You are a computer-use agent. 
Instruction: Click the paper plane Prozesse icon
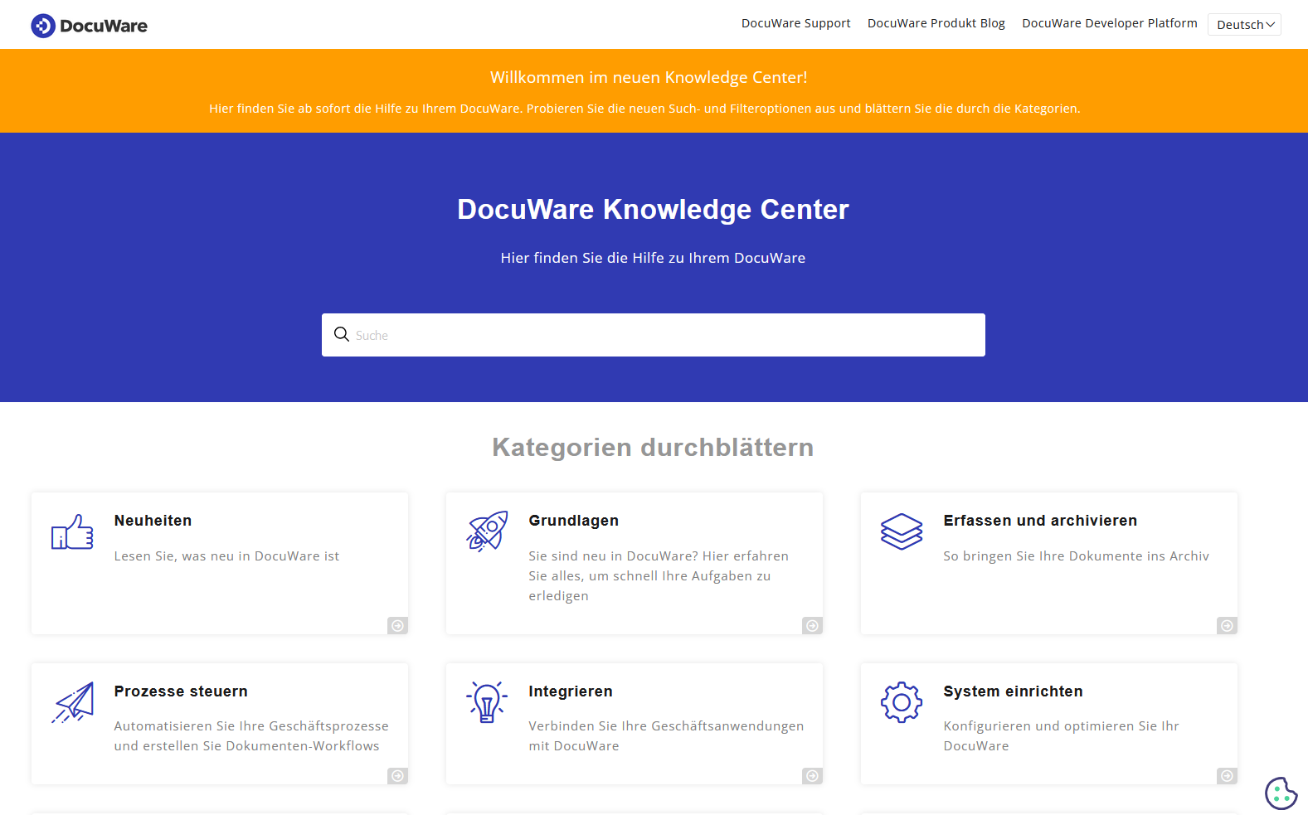[x=73, y=702]
